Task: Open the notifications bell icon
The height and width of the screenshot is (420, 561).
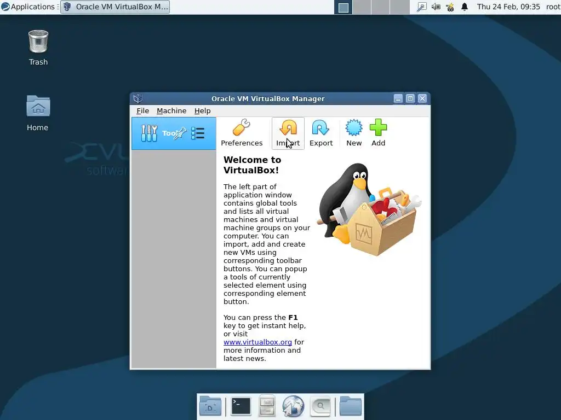Action: point(465,7)
